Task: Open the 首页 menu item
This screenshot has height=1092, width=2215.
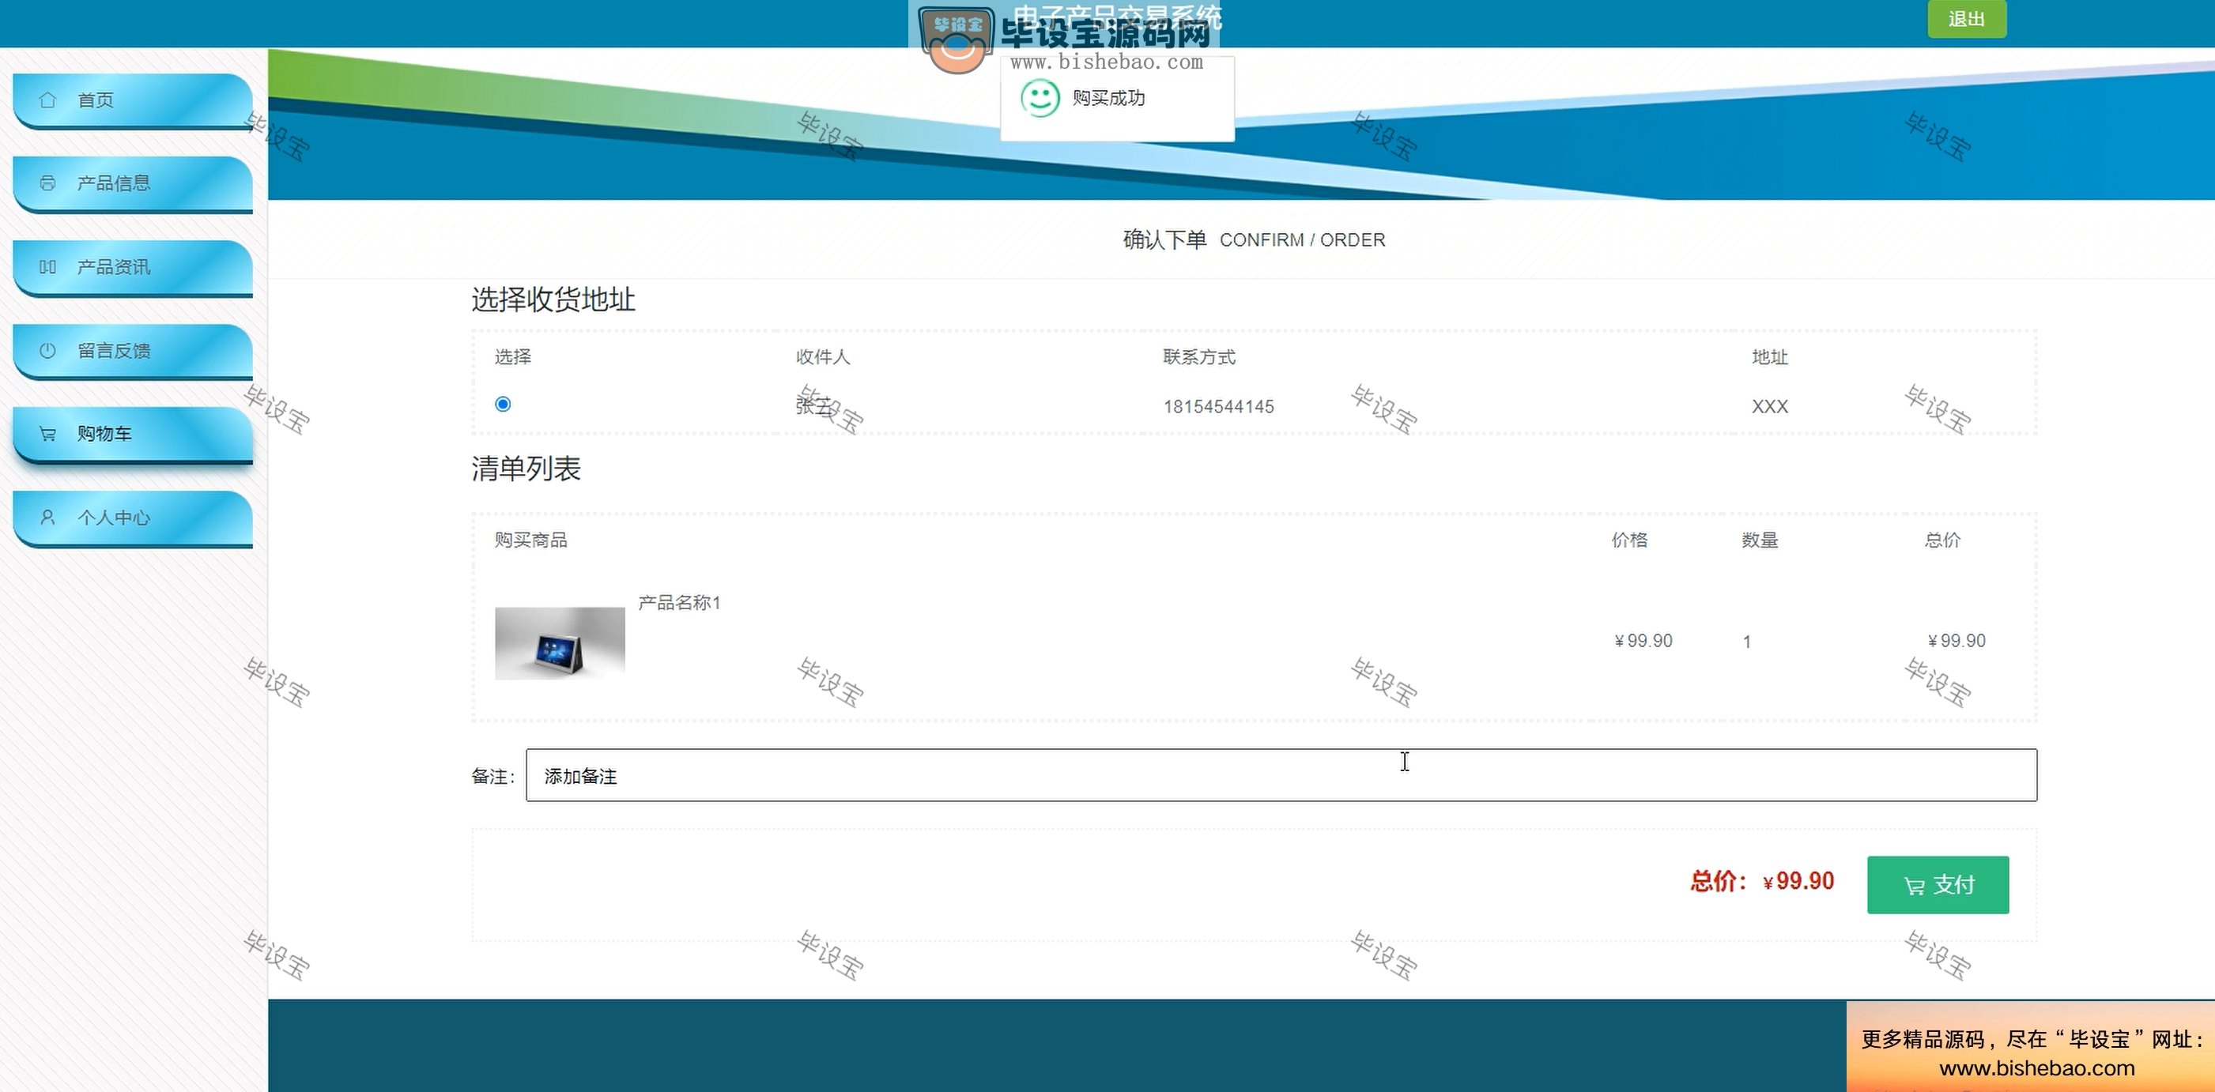Action: (x=134, y=100)
